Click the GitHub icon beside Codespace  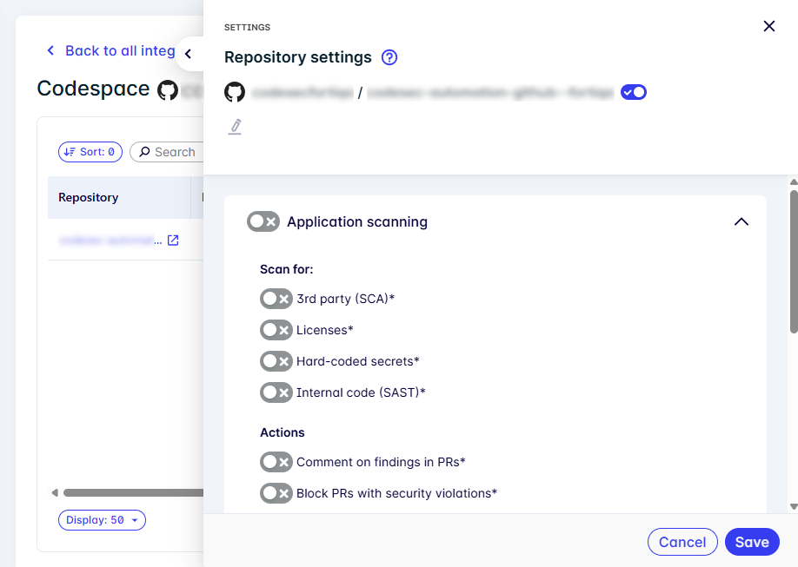(x=167, y=89)
